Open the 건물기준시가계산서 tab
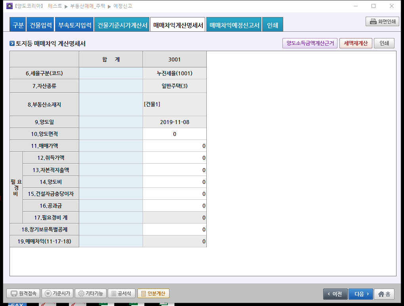The image size is (404, 306). coord(122,25)
